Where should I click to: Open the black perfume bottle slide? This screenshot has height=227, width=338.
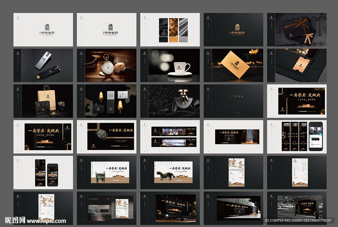[x=170, y=101]
